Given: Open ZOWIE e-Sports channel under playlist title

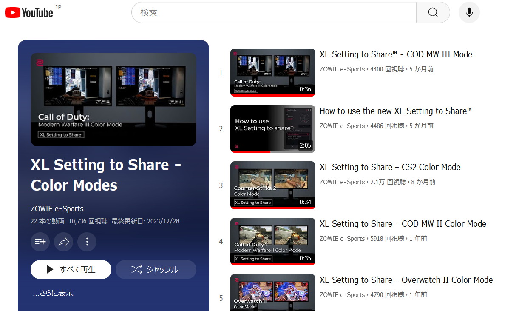Looking at the screenshot, I should coord(57,209).
